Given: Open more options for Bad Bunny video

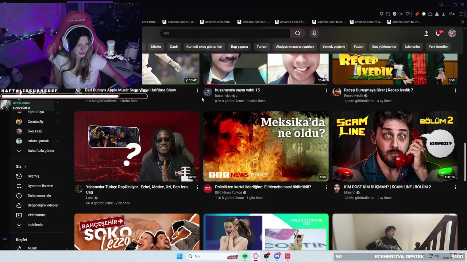Looking at the screenshot, I should point(197,90).
